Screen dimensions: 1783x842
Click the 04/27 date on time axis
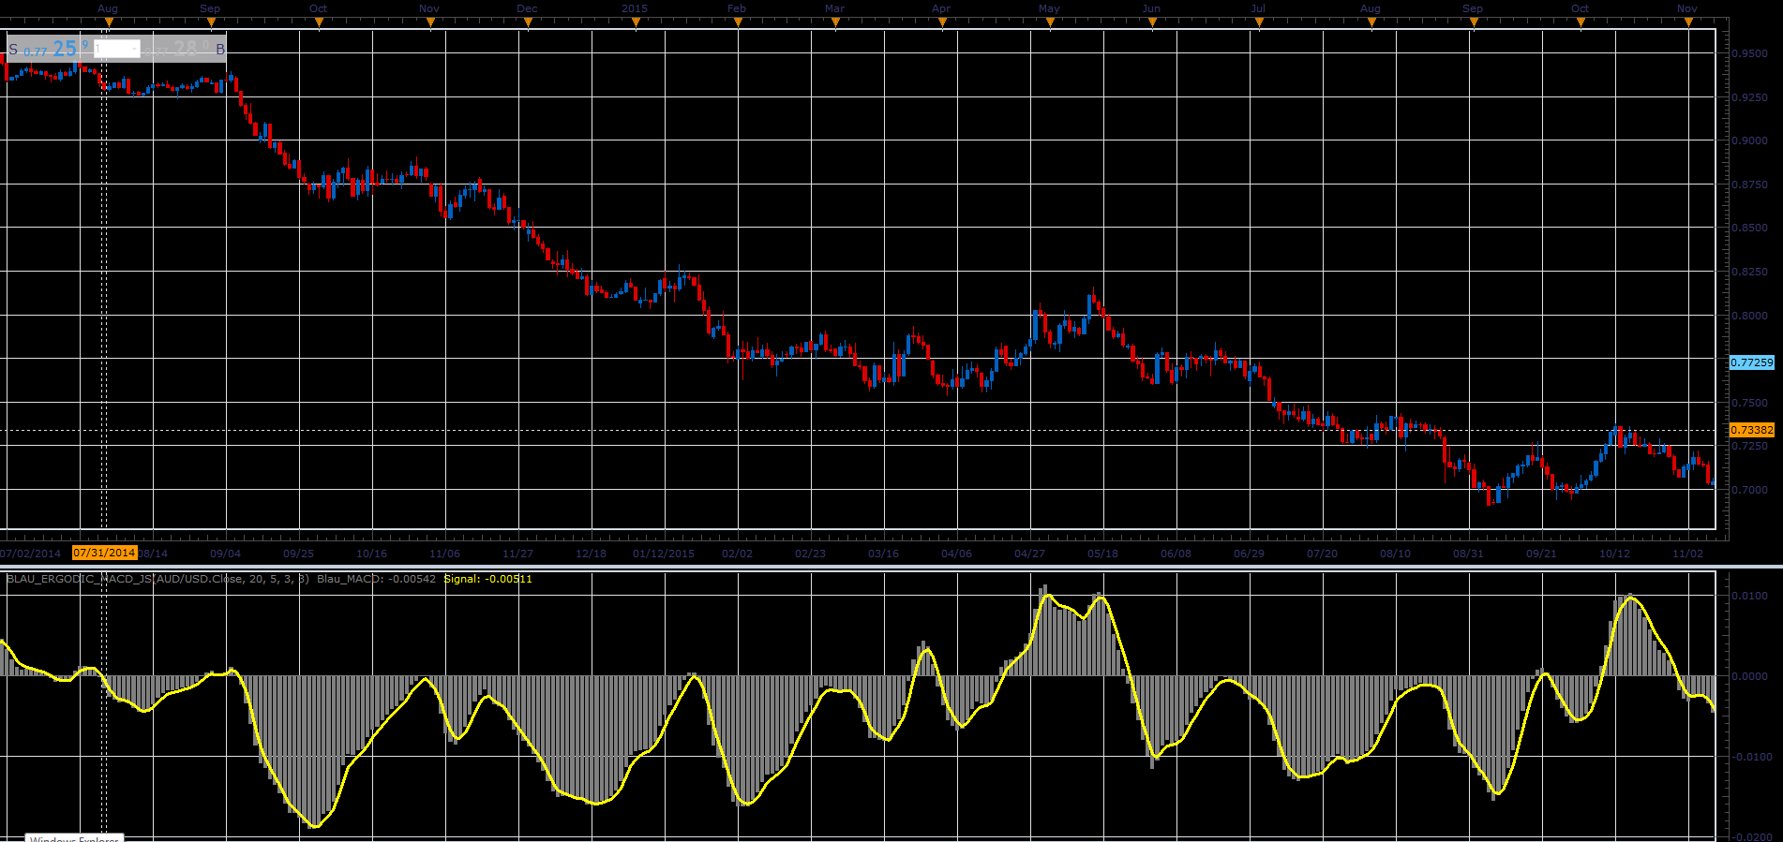(x=1029, y=554)
